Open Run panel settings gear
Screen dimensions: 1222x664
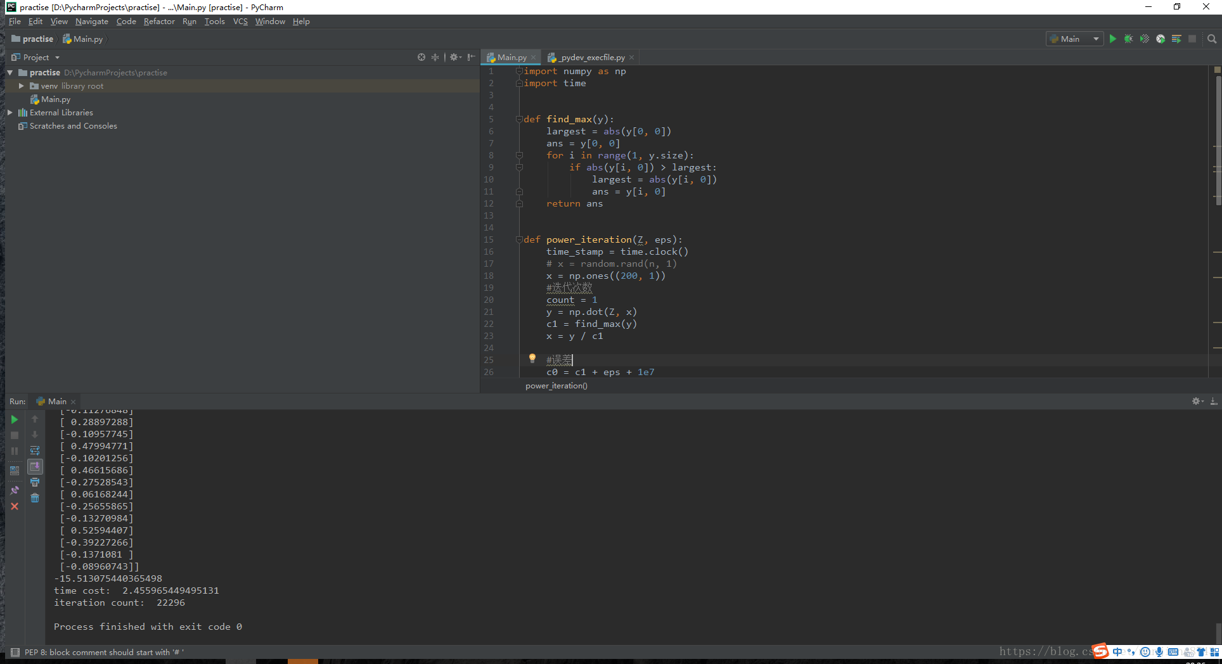point(1197,401)
